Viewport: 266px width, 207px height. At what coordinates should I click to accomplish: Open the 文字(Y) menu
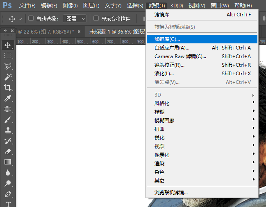coord(113,6)
